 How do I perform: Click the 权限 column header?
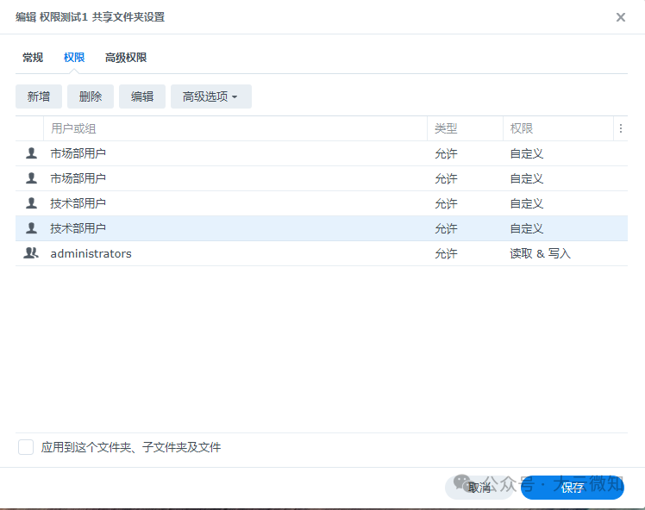coord(558,128)
